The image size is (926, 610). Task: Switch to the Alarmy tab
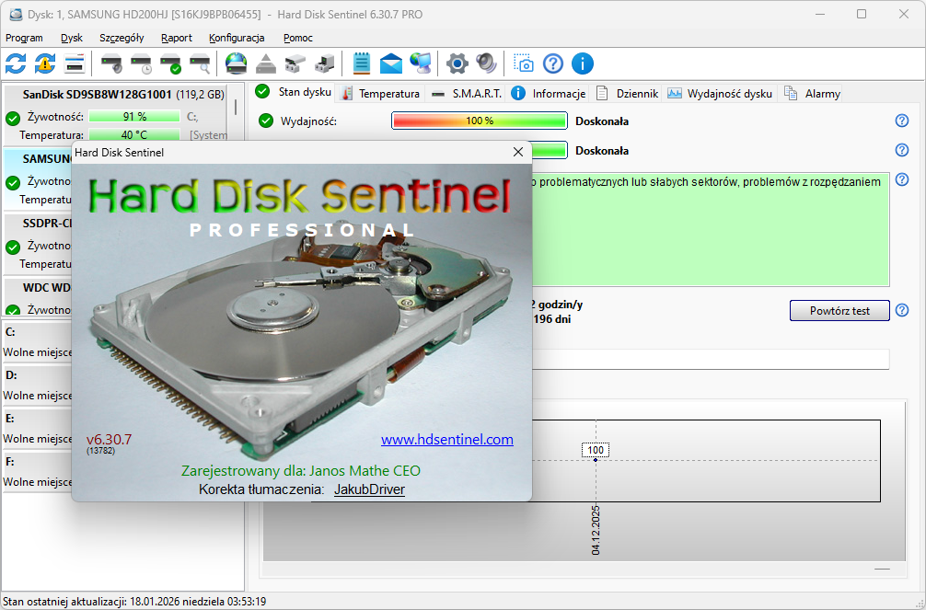pos(812,93)
